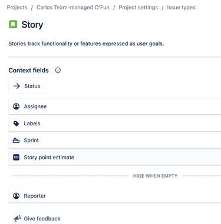Open Project settings breadcrumb

coord(138,8)
